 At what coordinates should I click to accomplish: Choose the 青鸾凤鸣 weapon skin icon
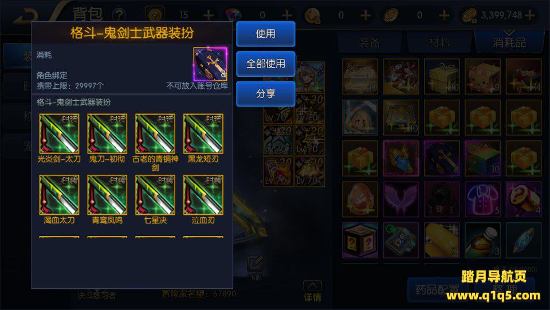107,195
